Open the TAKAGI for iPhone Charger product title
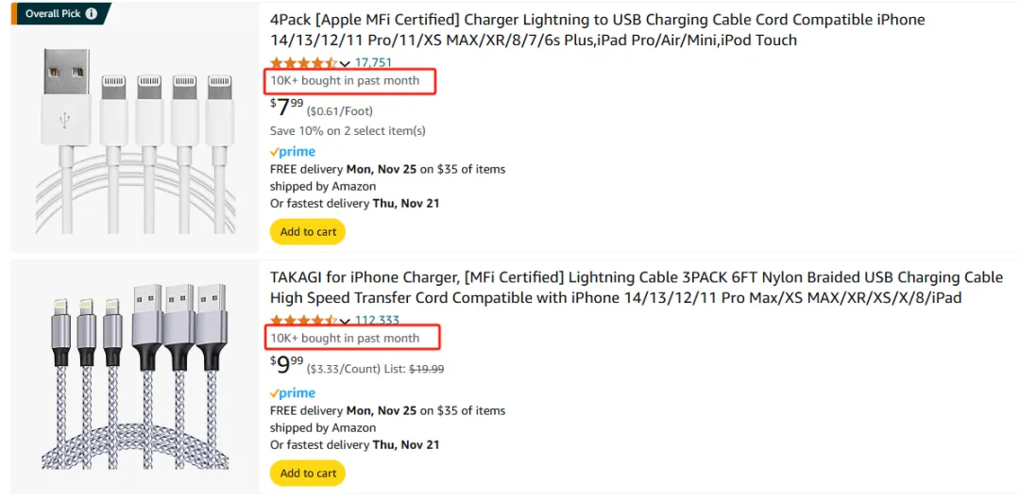The width and height of the screenshot is (1020, 500). [637, 288]
